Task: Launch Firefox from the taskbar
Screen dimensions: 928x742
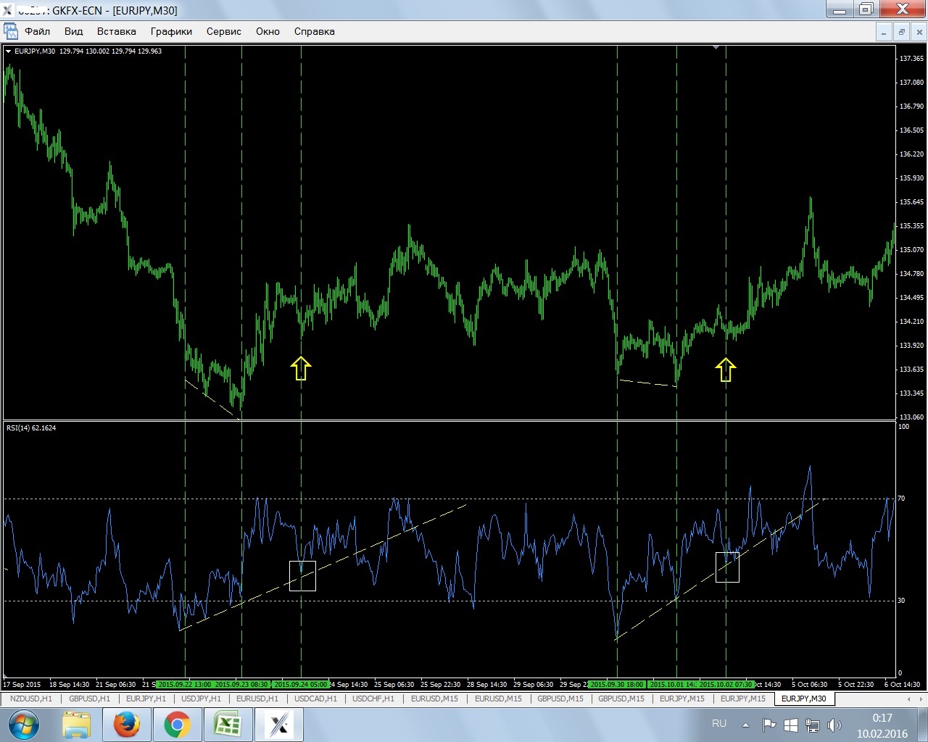Action: [126, 725]
